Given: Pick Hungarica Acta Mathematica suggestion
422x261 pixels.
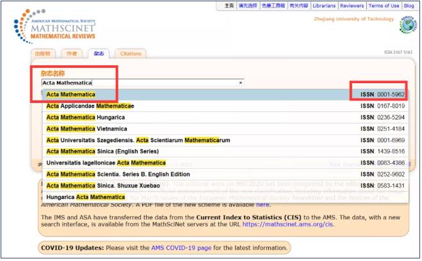Looking at the screenshot, I should tap(85, 197).
